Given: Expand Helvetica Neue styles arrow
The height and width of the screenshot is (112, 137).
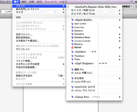Looking at the screenshot, I should [120, 38].
